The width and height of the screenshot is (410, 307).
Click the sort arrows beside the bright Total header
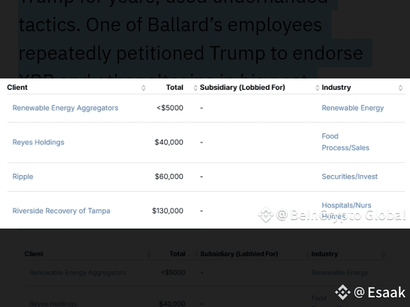tap(195, 88)
